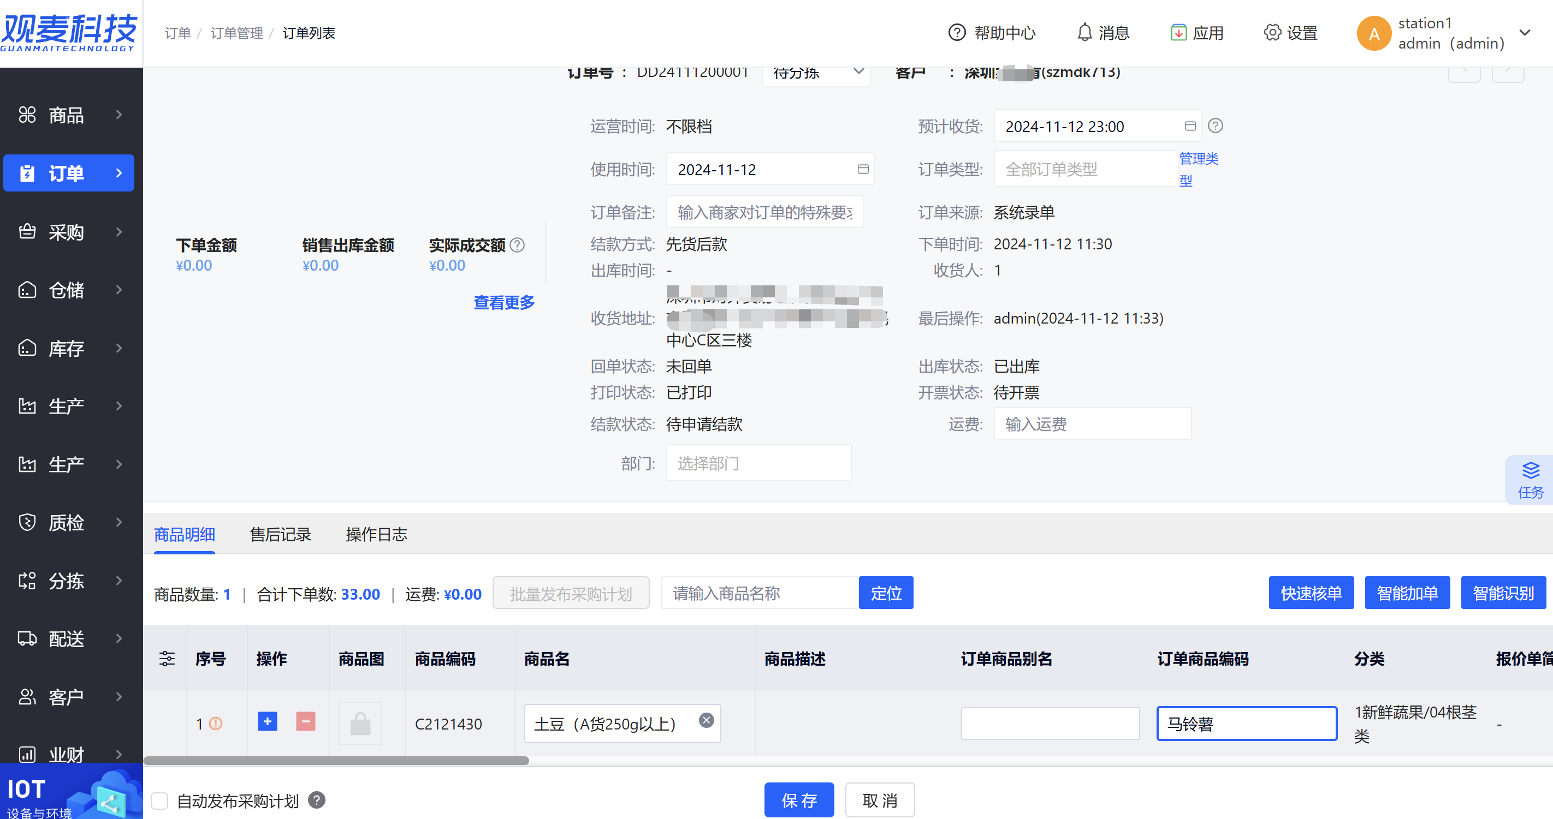Viewport: 1553px width, 819px height.
Task: Click the 观麦科技 logo
Action: 69,33
